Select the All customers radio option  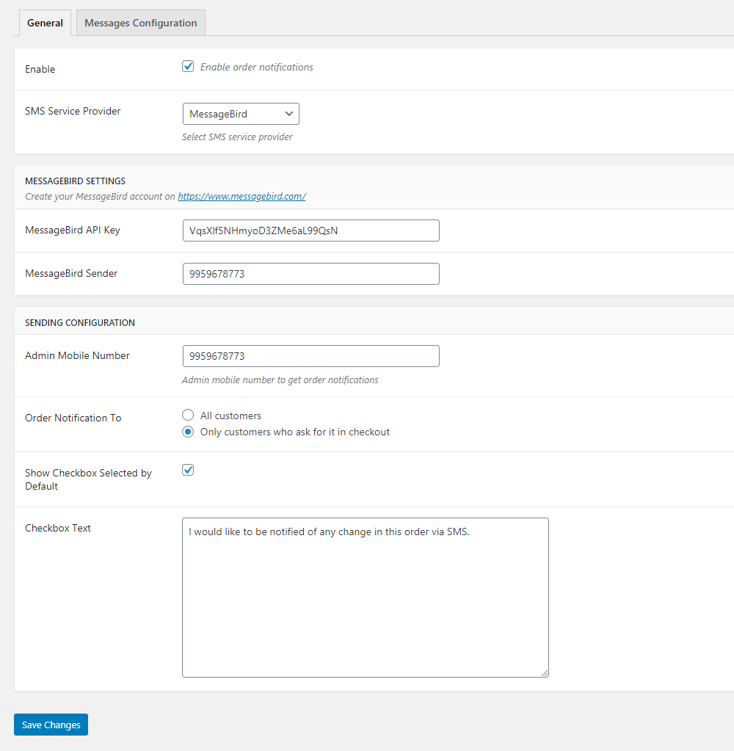(x=188, y=416)
